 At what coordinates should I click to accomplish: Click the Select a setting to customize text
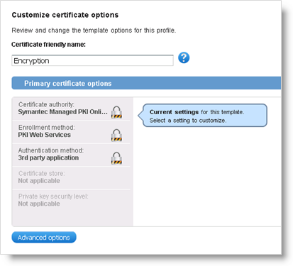[x=188, y=121]
